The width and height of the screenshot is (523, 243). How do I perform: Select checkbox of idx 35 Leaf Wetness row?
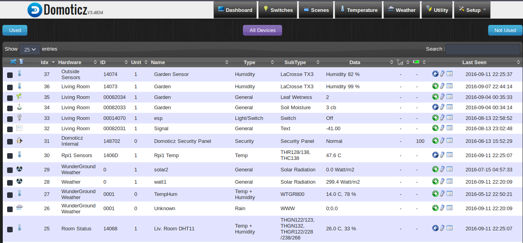10,98
